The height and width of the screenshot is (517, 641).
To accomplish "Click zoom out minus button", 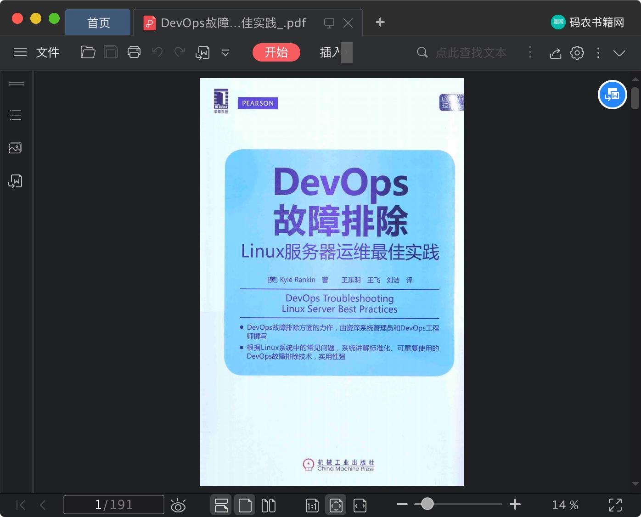I will [x=402, y=504].
